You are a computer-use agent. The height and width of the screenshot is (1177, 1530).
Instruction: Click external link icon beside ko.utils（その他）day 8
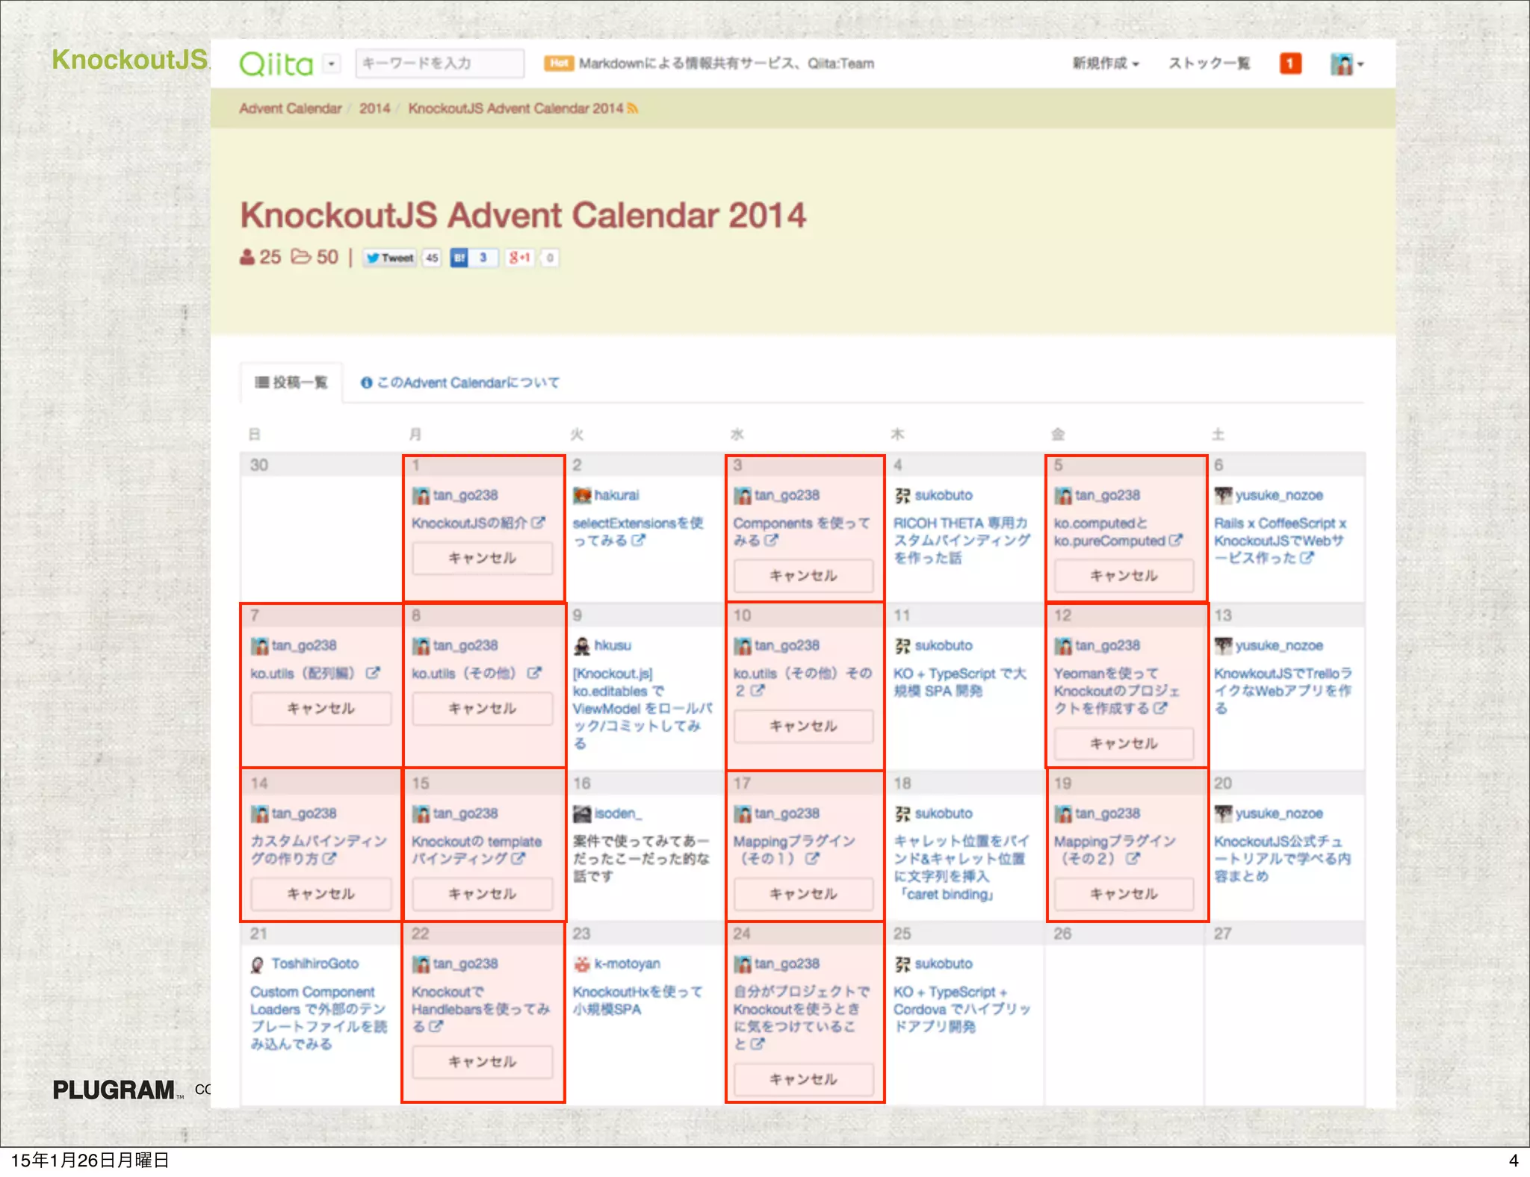click(x=534, y=673)
